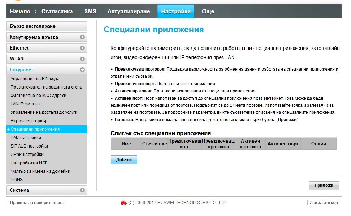Switch to the SMS tab

click(90, 12)
